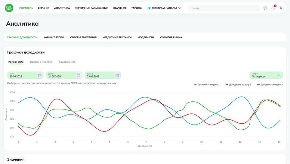Open calendar picker for Дата 1
Screen dimensions: 290x164
pos(40,75)
